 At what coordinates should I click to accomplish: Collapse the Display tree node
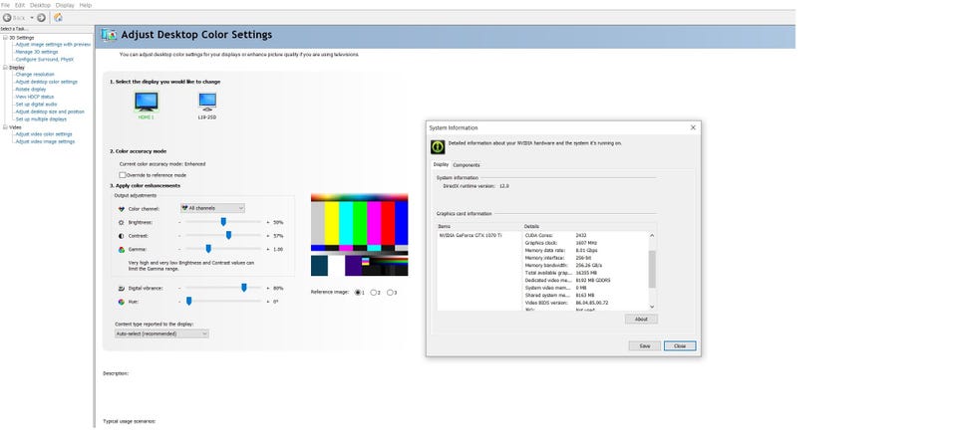[x=6, y=67]
